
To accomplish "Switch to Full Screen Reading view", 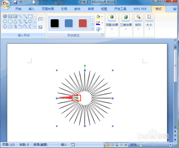I will [112, 145].
